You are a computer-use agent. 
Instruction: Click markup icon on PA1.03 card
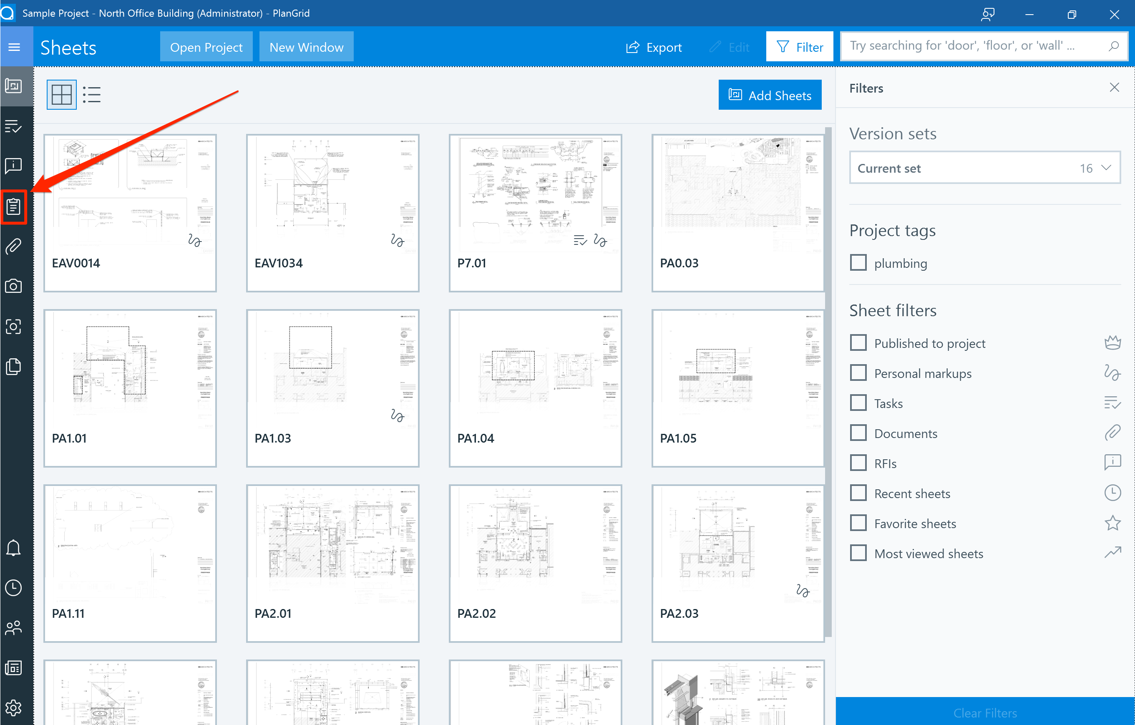(x=398, y=415)
